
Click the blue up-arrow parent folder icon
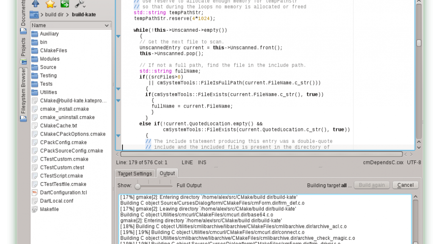[x=36, y=4]
